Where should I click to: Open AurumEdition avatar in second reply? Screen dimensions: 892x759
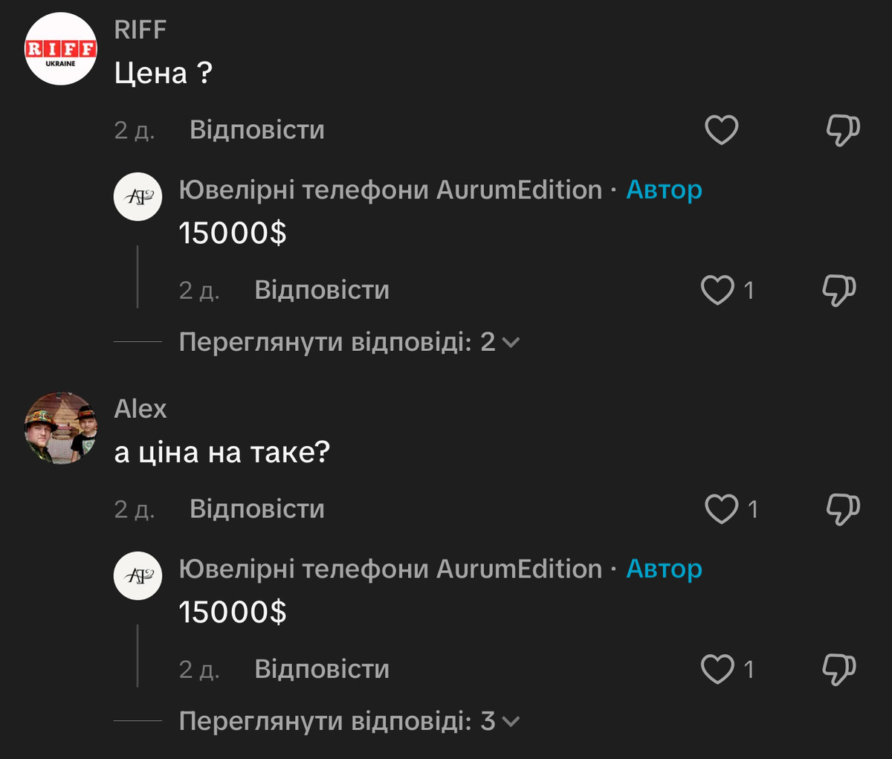coord(138,576)
